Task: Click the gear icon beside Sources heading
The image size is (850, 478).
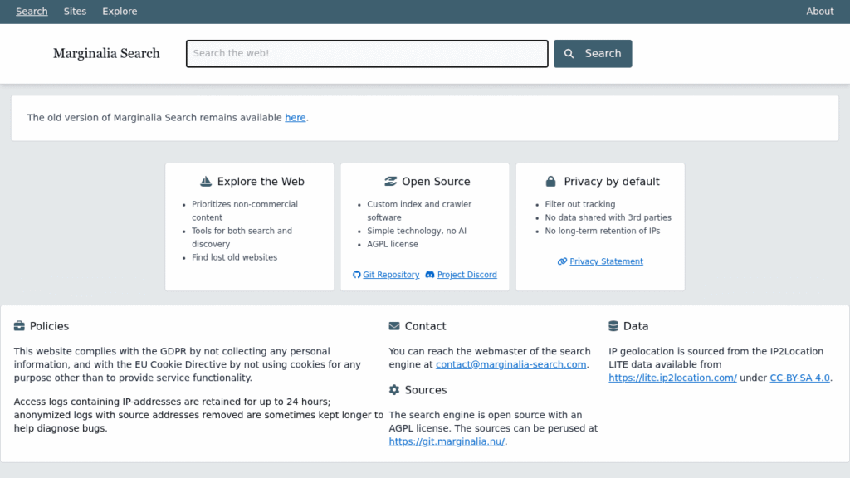Action: point(394,390)
